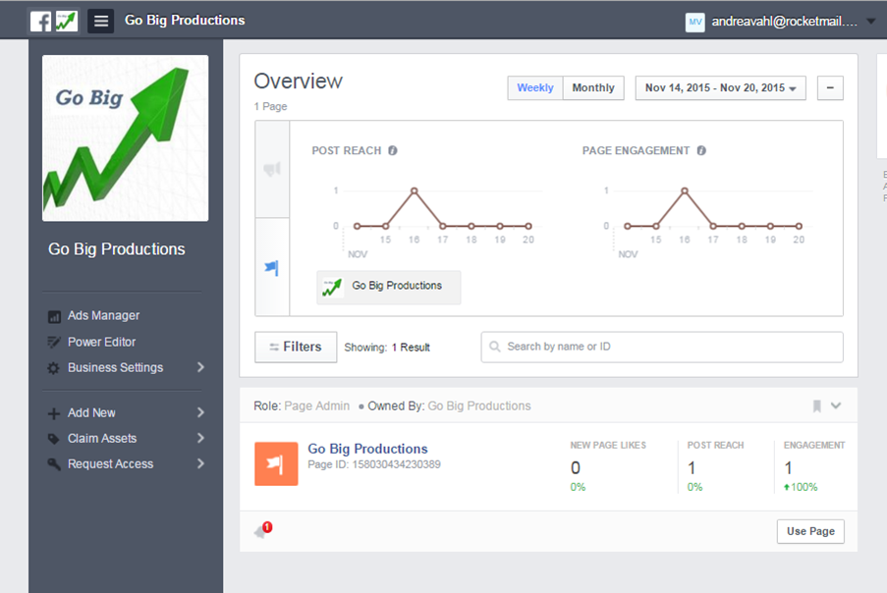Expand the Request Access chevron
This screenshot has height=593, width=887.
pyautogui.click(x=200, y=463)
